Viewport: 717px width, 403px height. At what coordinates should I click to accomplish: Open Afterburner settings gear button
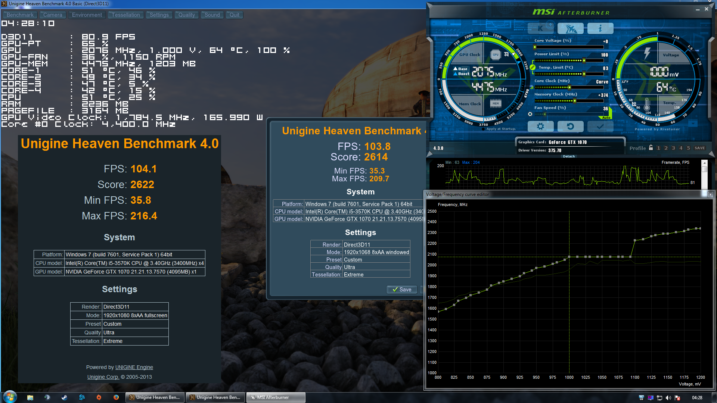pos(540,126)
